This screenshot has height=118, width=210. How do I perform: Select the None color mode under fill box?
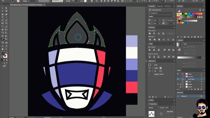coord(7,60)
